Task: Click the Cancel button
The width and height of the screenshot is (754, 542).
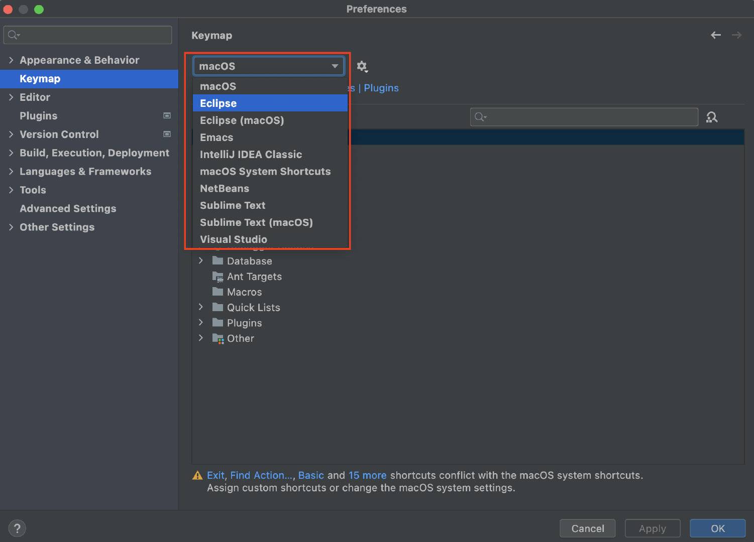Action: coord(588,528)
